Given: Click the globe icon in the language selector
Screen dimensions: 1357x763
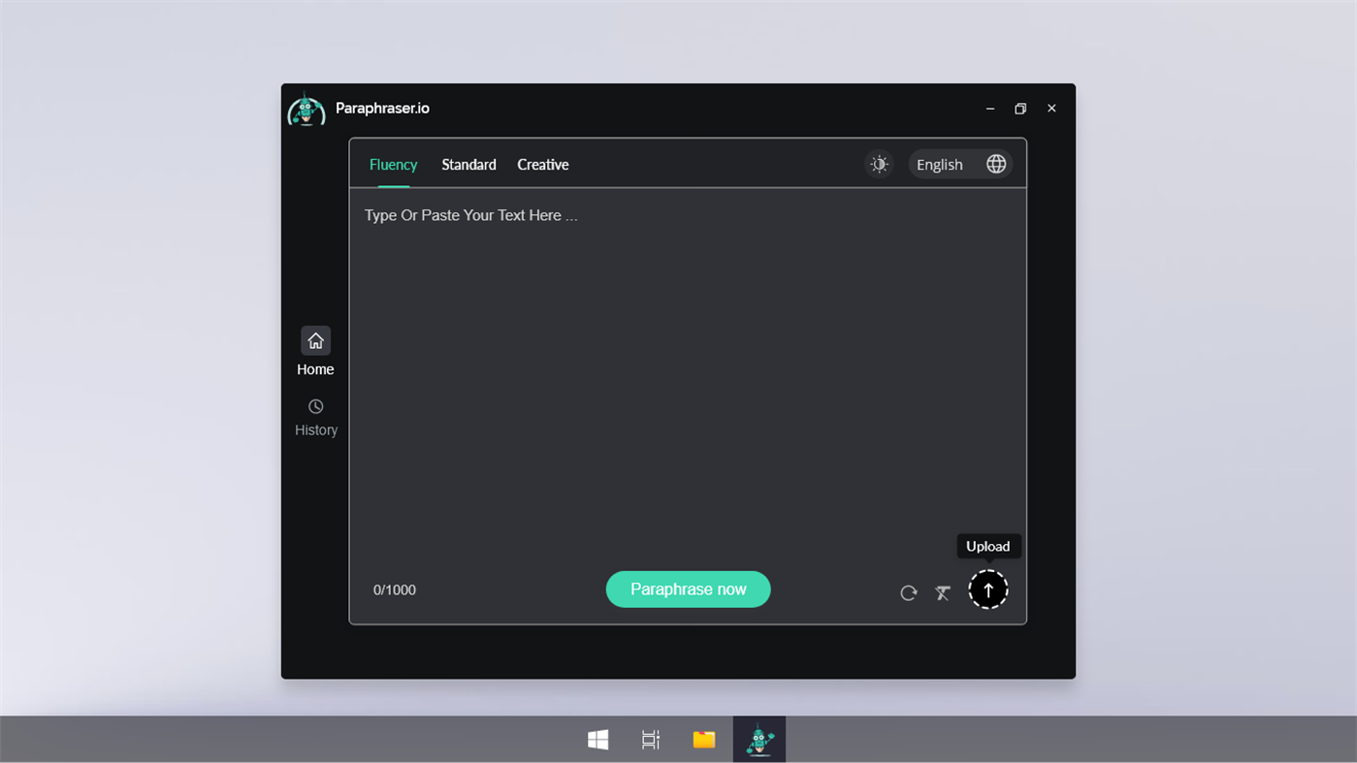Looking at the screenshot, I should 995,163.
